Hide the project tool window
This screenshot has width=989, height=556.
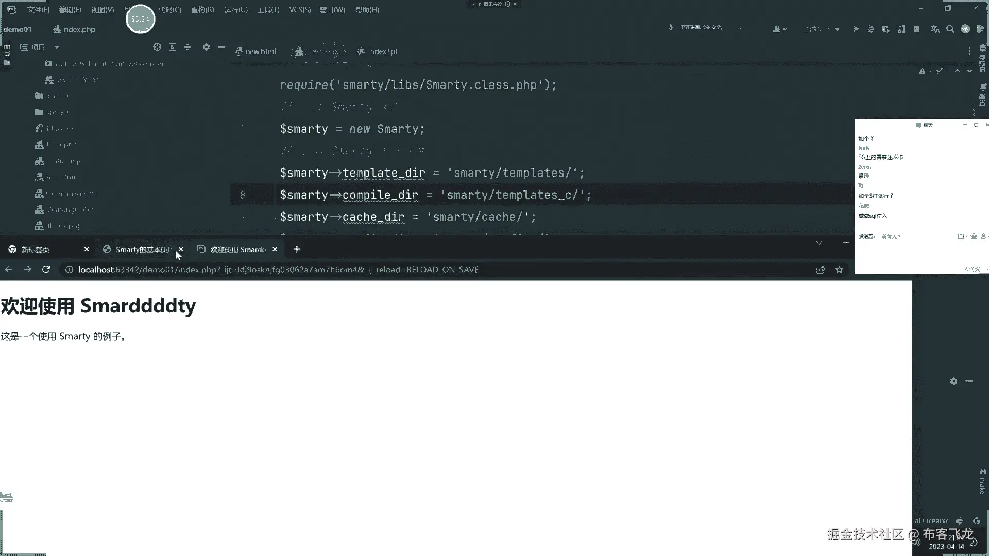[221, 47]
